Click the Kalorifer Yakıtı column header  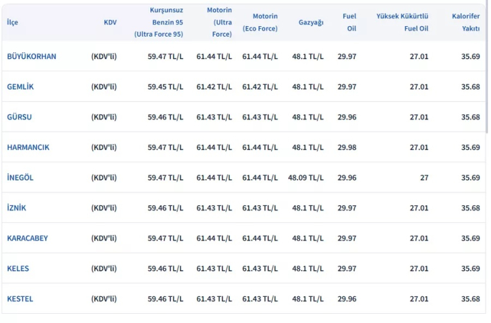(x=465, y=22)
